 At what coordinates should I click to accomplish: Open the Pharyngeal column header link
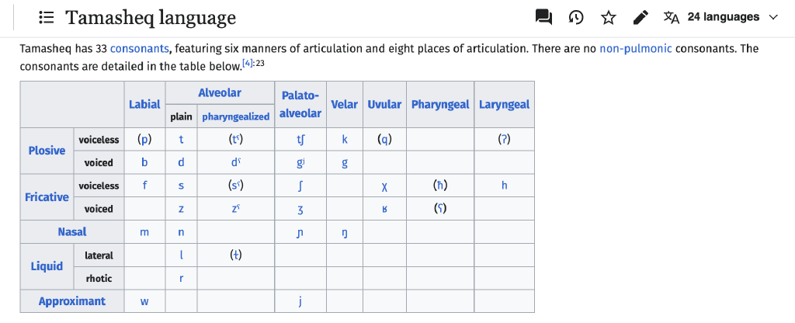(x=440, y=104)
